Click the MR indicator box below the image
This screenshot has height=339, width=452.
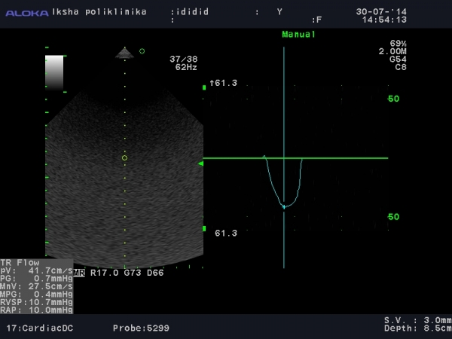pos(81,273)
